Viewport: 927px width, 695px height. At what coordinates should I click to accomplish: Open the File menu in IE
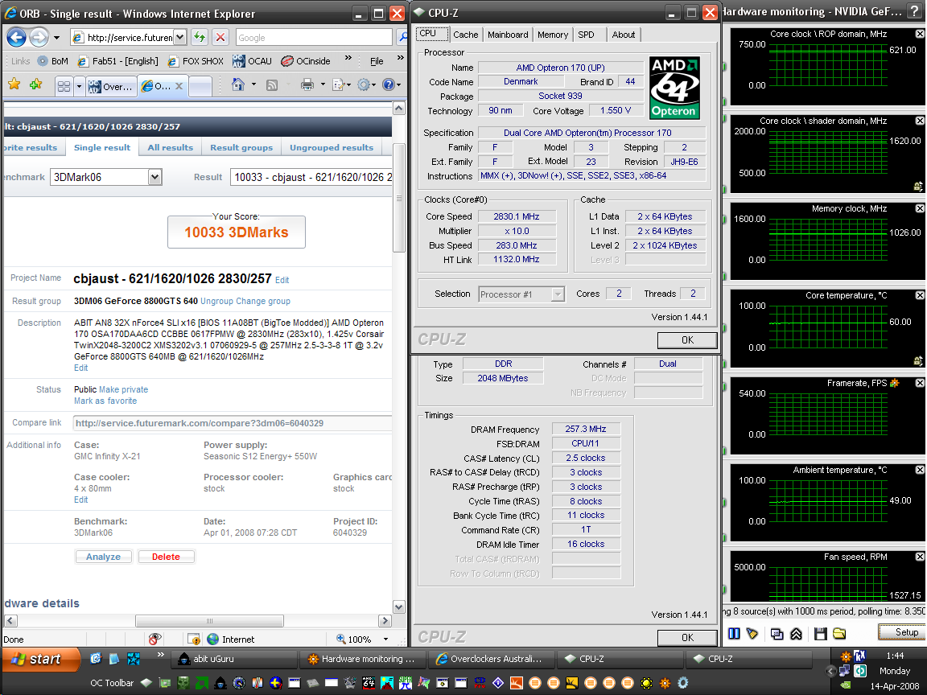coord(377,61)
